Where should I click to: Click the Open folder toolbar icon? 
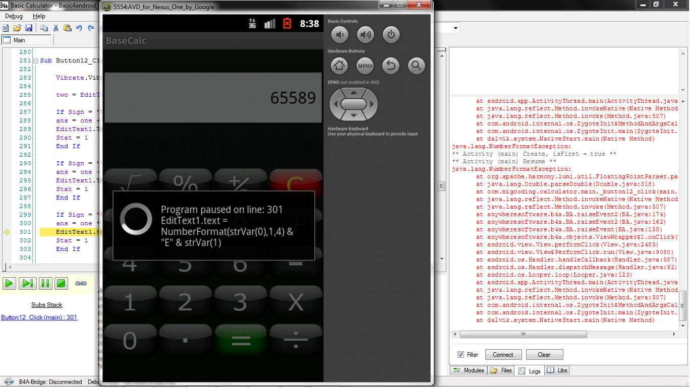(17, 28)
